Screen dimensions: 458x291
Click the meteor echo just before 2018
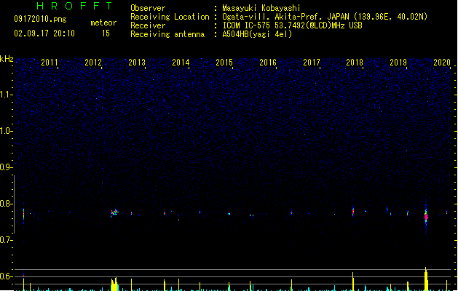(353, 211)
